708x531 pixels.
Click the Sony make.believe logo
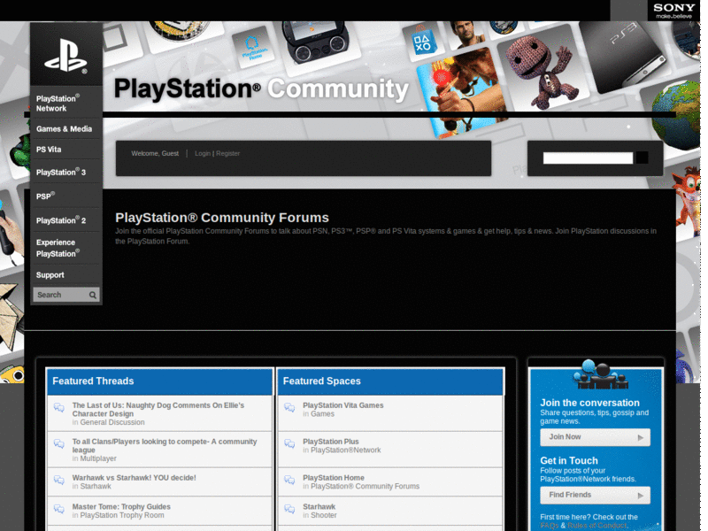pyautogui.click(x=673, y=11)
